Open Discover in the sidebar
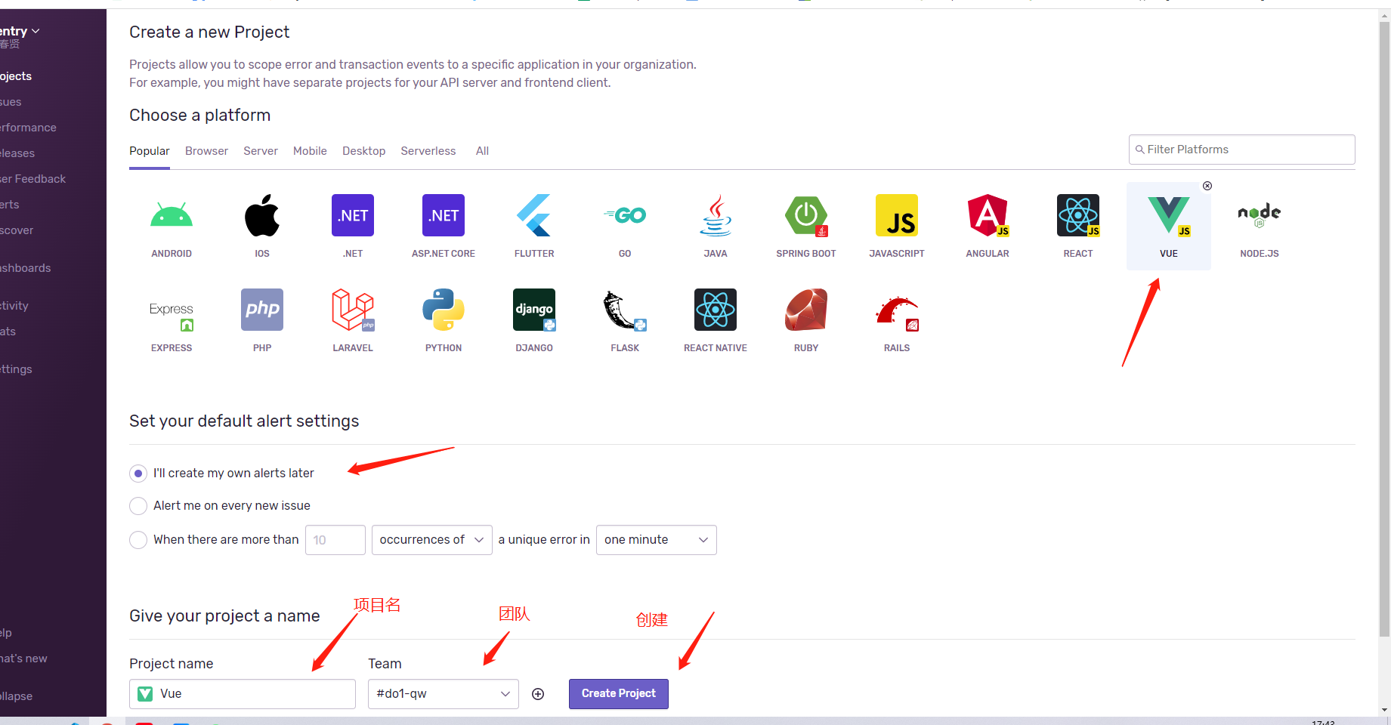 point(17,230)
